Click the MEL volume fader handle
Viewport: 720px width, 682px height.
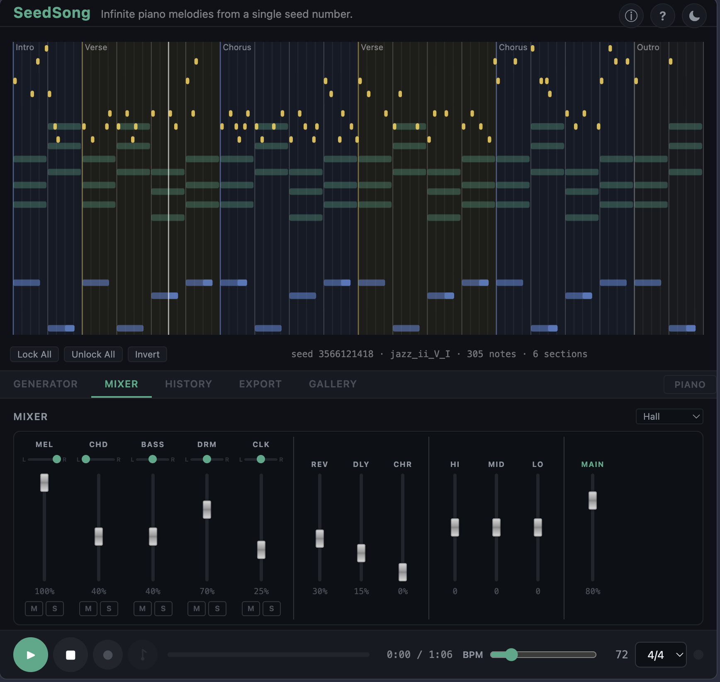point(44,483)
